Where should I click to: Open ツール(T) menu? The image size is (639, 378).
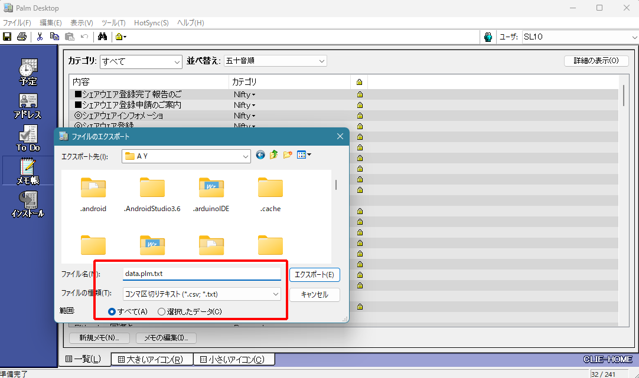113,23
